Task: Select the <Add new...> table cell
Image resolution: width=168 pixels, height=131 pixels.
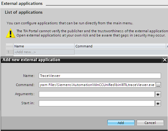Action: 44,52
